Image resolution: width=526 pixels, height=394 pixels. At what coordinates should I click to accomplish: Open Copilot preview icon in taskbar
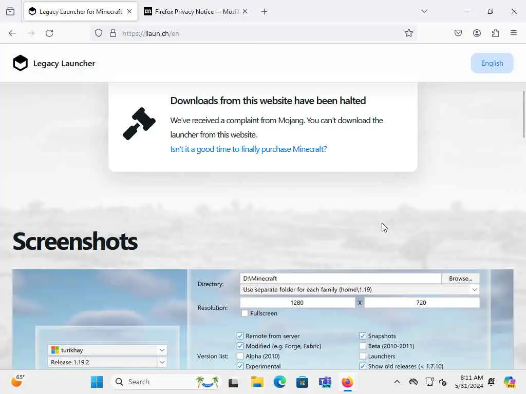click(510, 382)
